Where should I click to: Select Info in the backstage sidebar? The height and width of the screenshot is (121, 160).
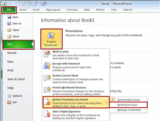click(18, 44)
